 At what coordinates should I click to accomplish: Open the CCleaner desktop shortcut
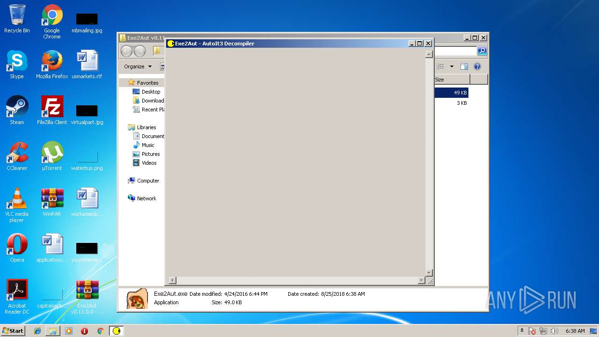pyautogui.click(x=17, y=156)
